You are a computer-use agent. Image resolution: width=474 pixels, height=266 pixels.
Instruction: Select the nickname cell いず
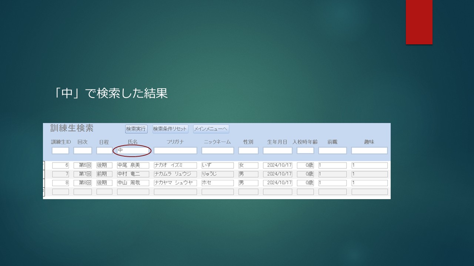(218, 166)
